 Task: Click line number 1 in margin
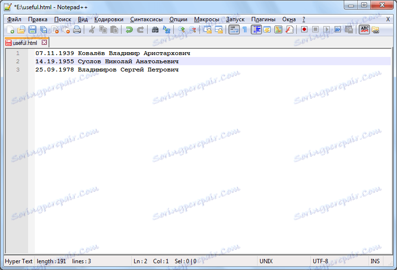click(18, 53)
